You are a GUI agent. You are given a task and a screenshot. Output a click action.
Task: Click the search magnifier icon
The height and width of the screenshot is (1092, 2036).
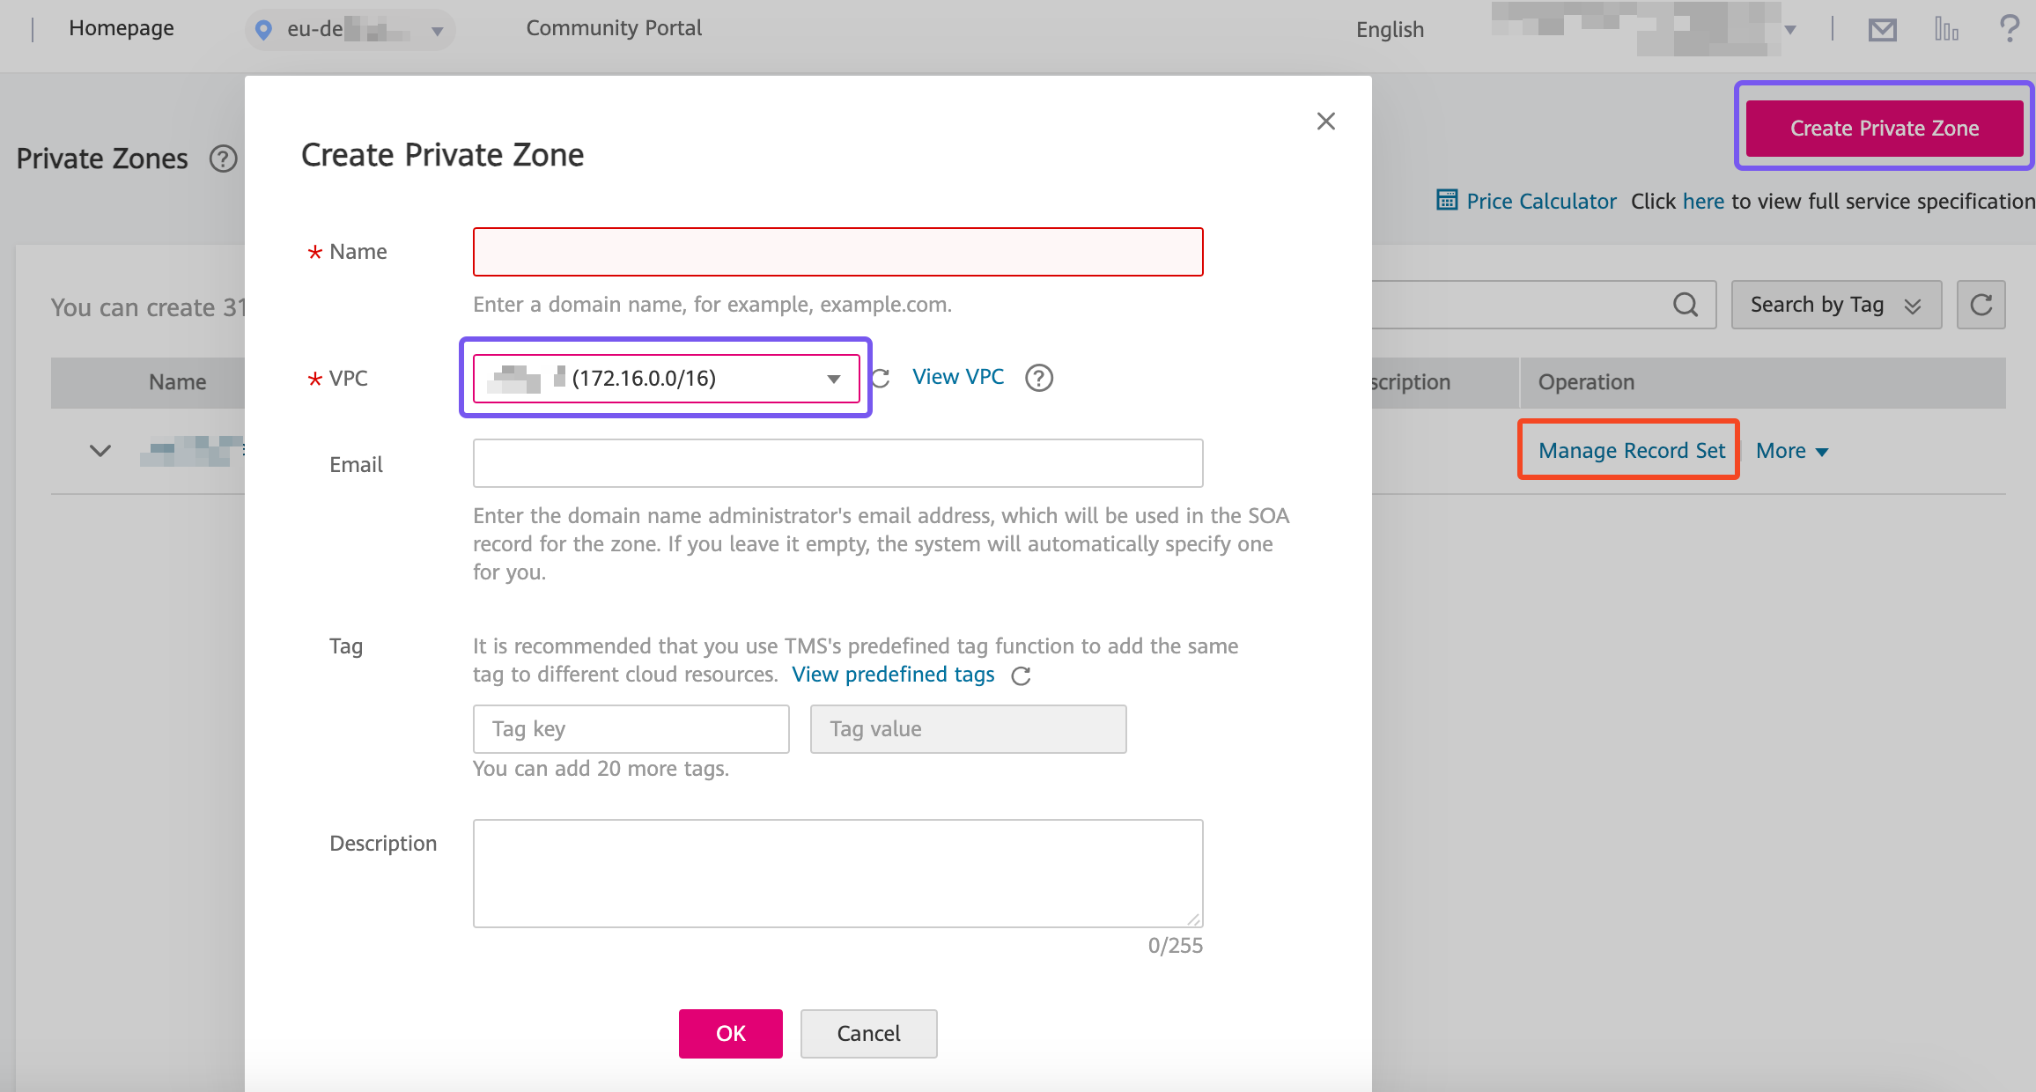click(1685, 305)
